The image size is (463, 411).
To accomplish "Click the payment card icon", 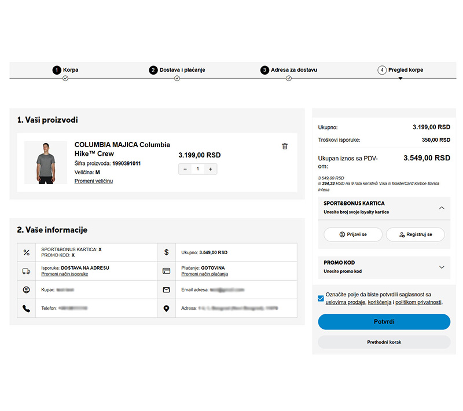I will pos(166,271).
